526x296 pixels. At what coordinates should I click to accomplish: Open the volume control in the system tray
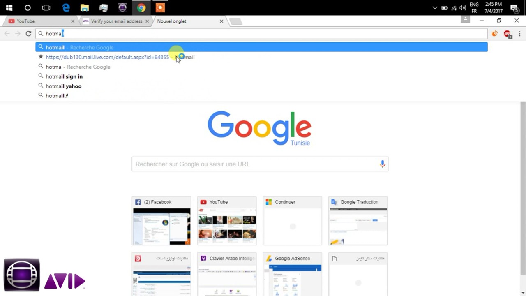point(463,8)
